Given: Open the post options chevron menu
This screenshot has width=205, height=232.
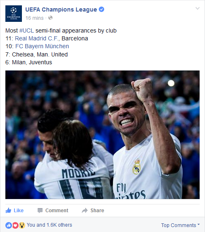Looking at the screenshot, I should click(x=198, y=8).
